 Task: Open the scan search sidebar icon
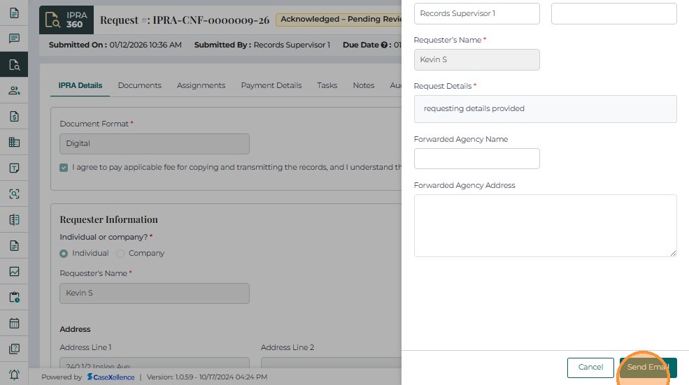[14, 194]
